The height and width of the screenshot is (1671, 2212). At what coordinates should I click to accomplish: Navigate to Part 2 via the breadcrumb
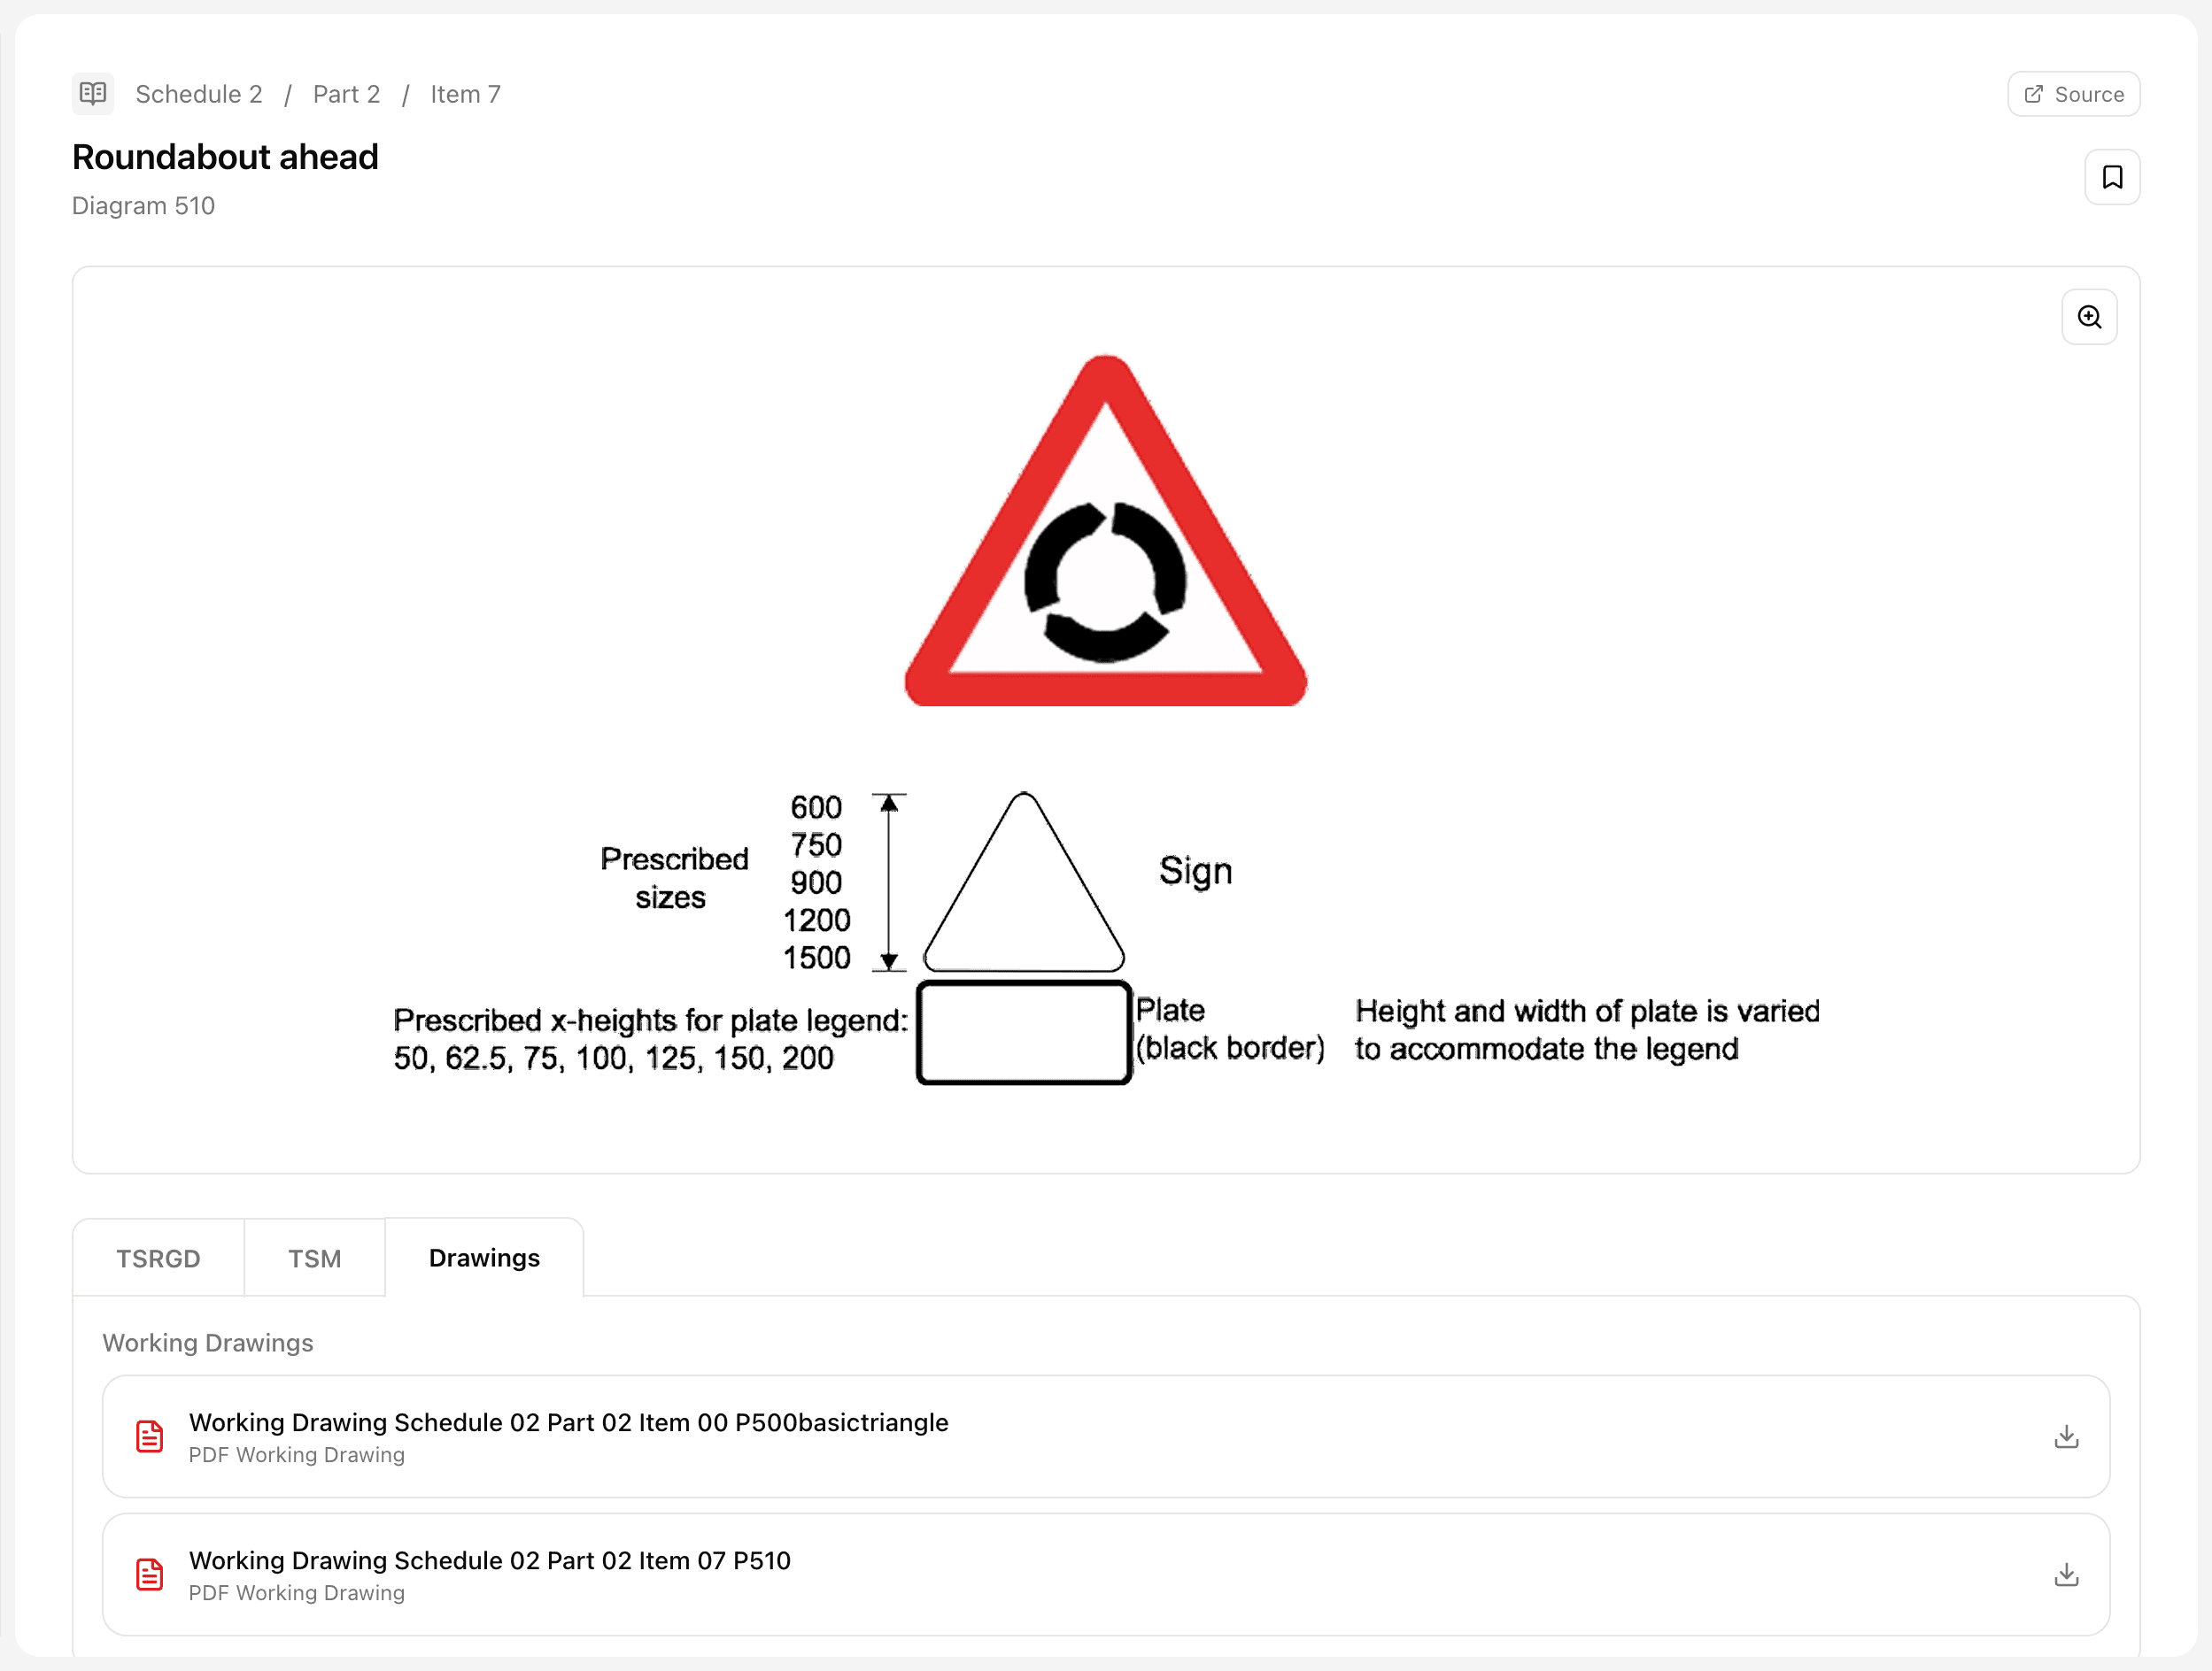[346, 93]
